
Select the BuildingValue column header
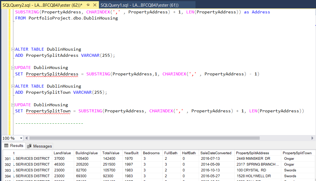click(87, 153)
